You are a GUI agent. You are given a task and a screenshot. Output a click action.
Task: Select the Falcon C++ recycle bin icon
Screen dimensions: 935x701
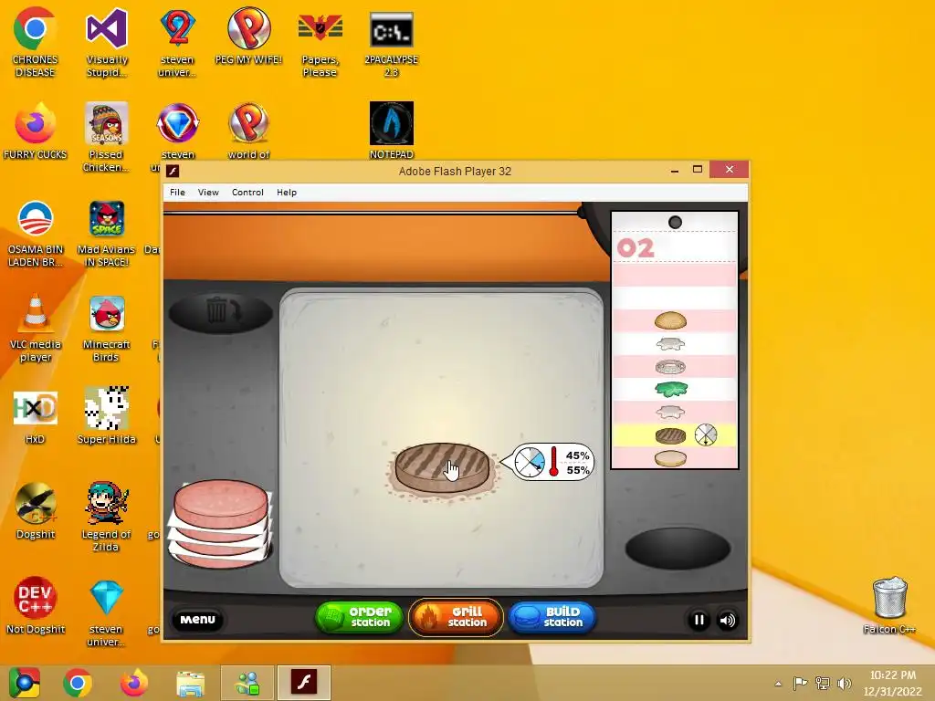coord(889,605)
